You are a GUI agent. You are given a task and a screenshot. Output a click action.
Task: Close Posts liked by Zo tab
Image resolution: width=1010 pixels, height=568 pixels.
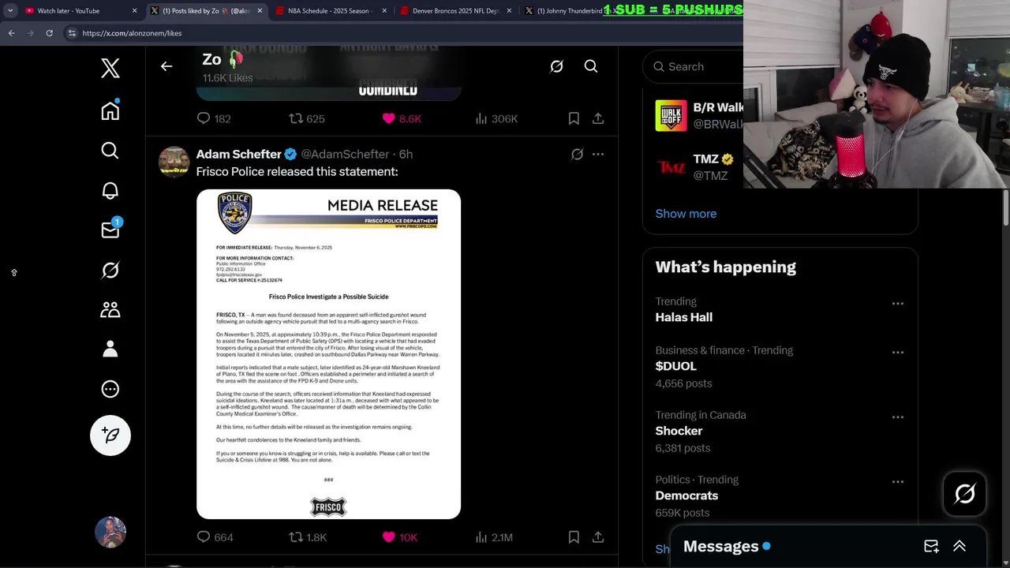tap(260, 11)
